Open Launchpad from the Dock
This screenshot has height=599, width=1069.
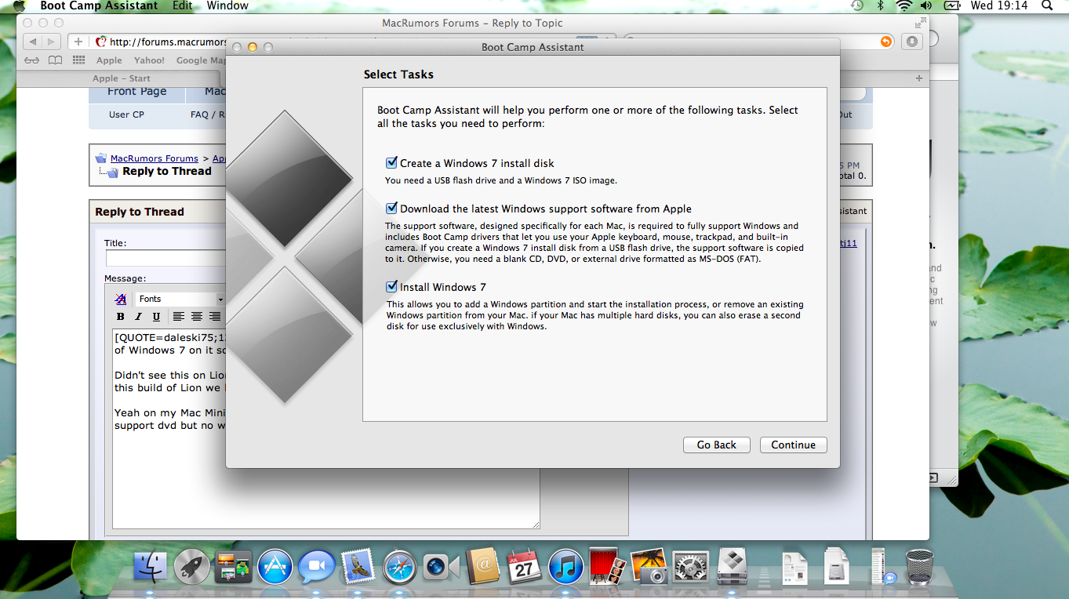(192, 566)
